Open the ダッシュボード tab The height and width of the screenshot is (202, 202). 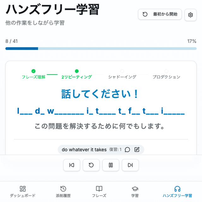pos(23,192)
